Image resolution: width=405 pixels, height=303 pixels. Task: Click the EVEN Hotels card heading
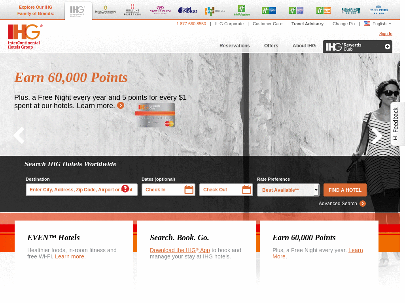53,238
